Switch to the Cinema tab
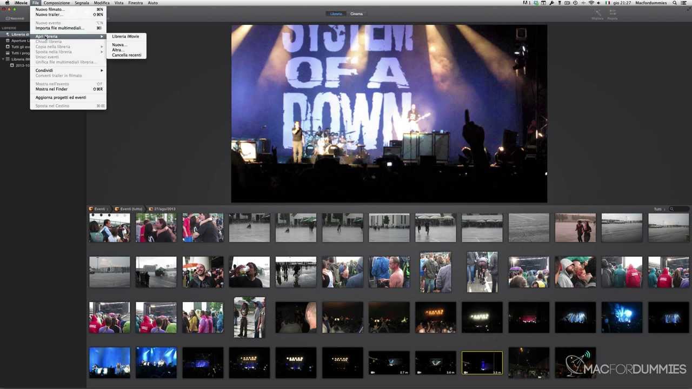 356,14
